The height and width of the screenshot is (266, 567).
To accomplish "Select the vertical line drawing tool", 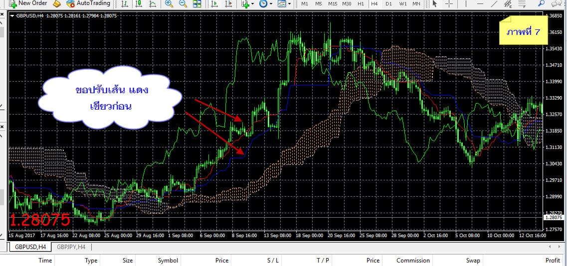I will 466,3.
